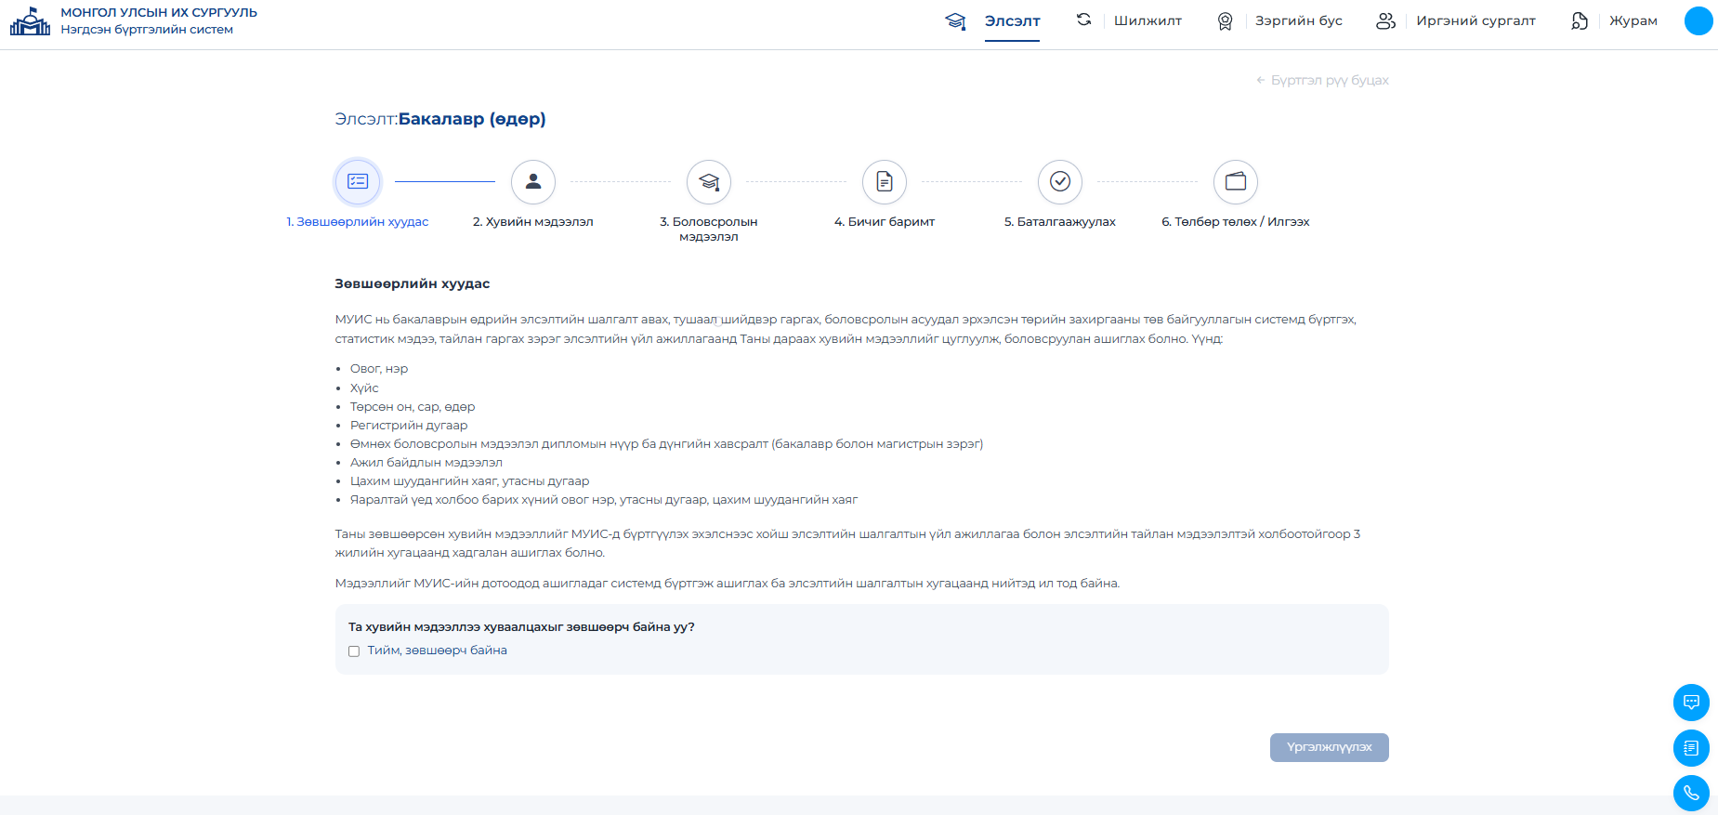The width and height of the screenshot is (1718, 815).
Task: Click the 'Бүртгэл рүү буцах' back link
Action: click(1322, 80)
